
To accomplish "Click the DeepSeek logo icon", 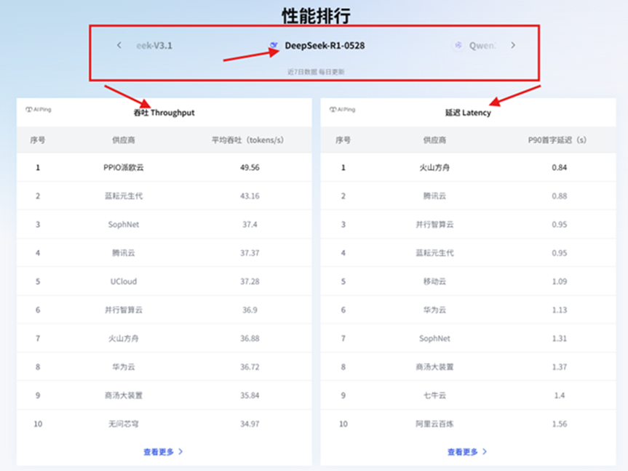I will (274, 45).
